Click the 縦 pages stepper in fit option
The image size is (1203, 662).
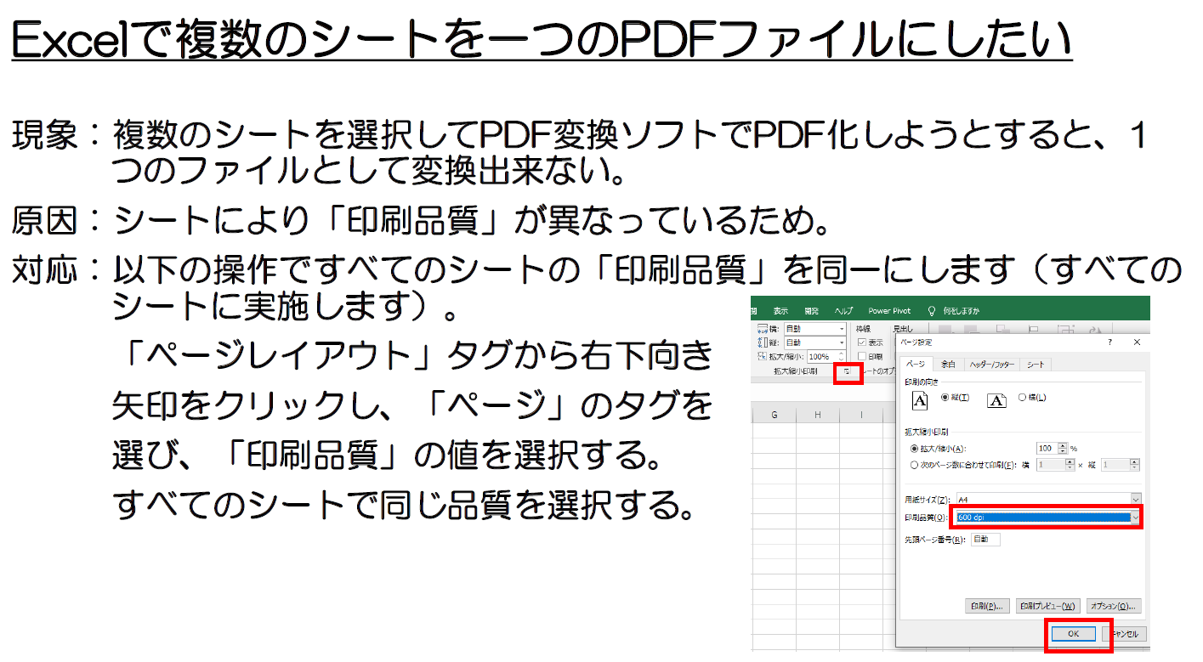(x=1134, y=465)
